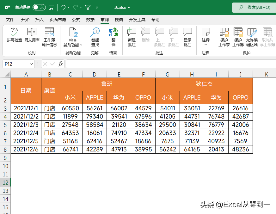Open the 同义词库 thesaurus
The height and width of the screenshot is (214, 276).
tap(32, 35)
